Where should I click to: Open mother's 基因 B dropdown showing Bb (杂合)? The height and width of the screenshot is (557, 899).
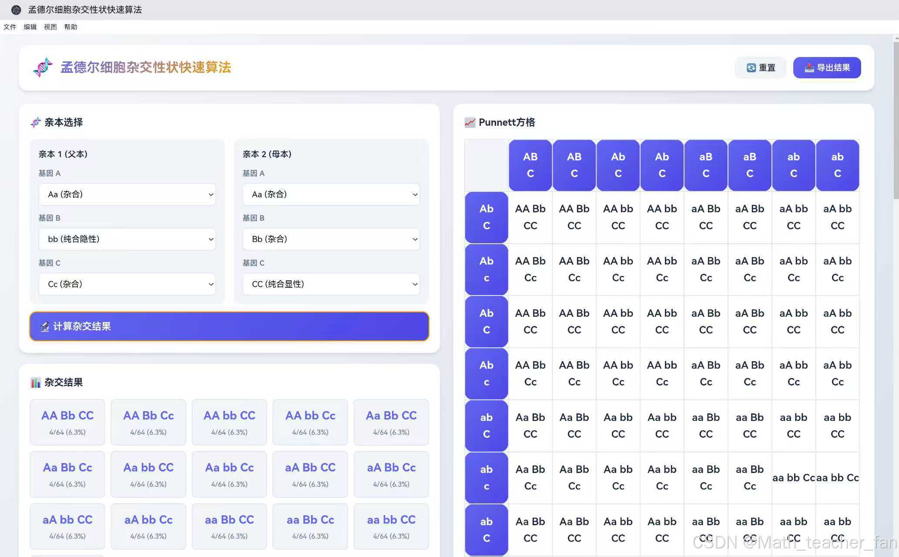332,239
